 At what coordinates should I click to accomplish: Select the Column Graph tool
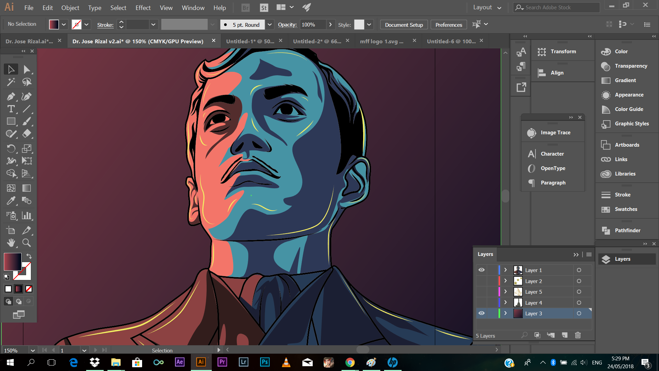(x=27, y=215)
